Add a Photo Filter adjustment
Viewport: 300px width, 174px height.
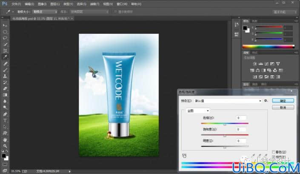click(x=269, y=70)
